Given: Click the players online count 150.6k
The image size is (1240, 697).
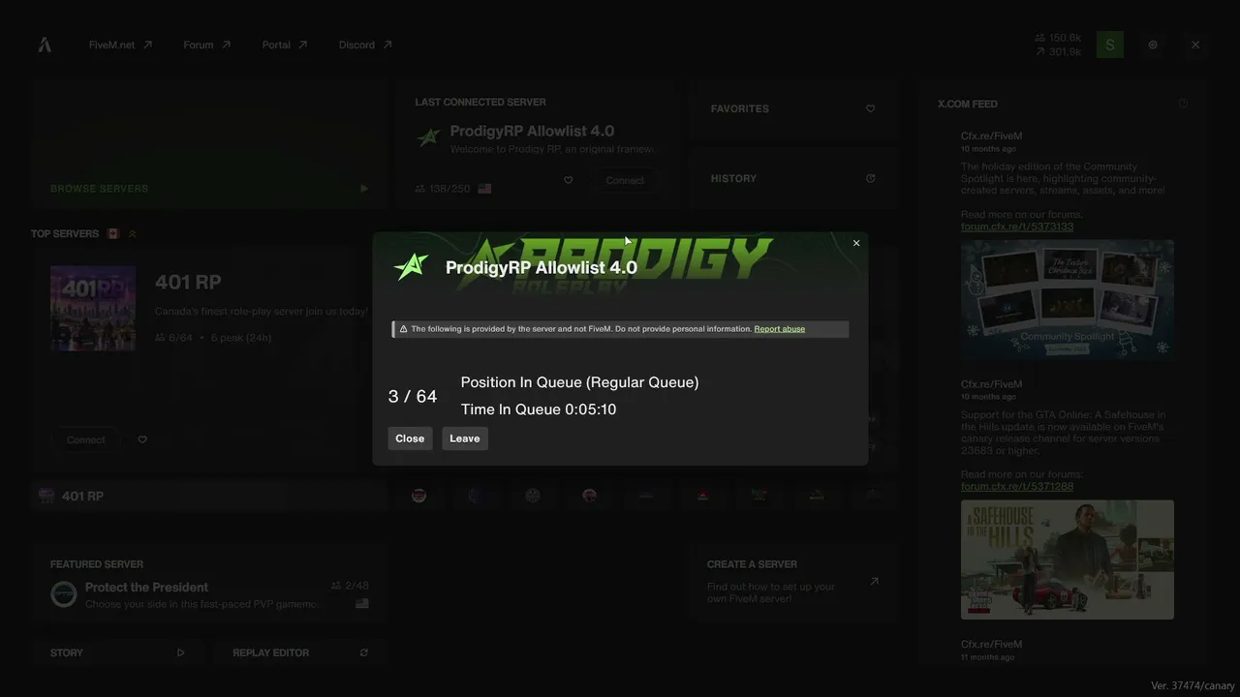Looking at the screenshot, I should tap(1058, 38).
